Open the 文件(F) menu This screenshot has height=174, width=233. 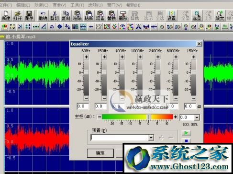click(6, 5)
